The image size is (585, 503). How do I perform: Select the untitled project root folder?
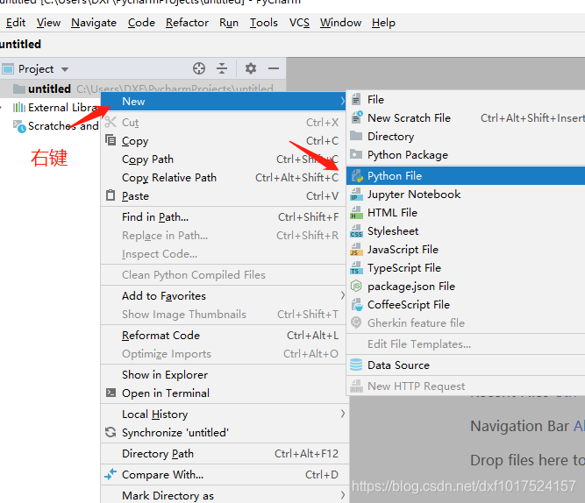click(143, 89)
